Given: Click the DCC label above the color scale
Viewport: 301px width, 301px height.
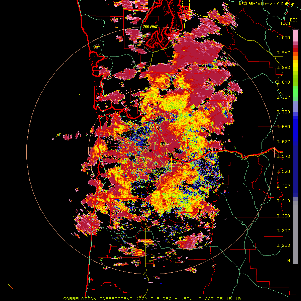Looking at the screenshot, I should [x=294, y=20].
